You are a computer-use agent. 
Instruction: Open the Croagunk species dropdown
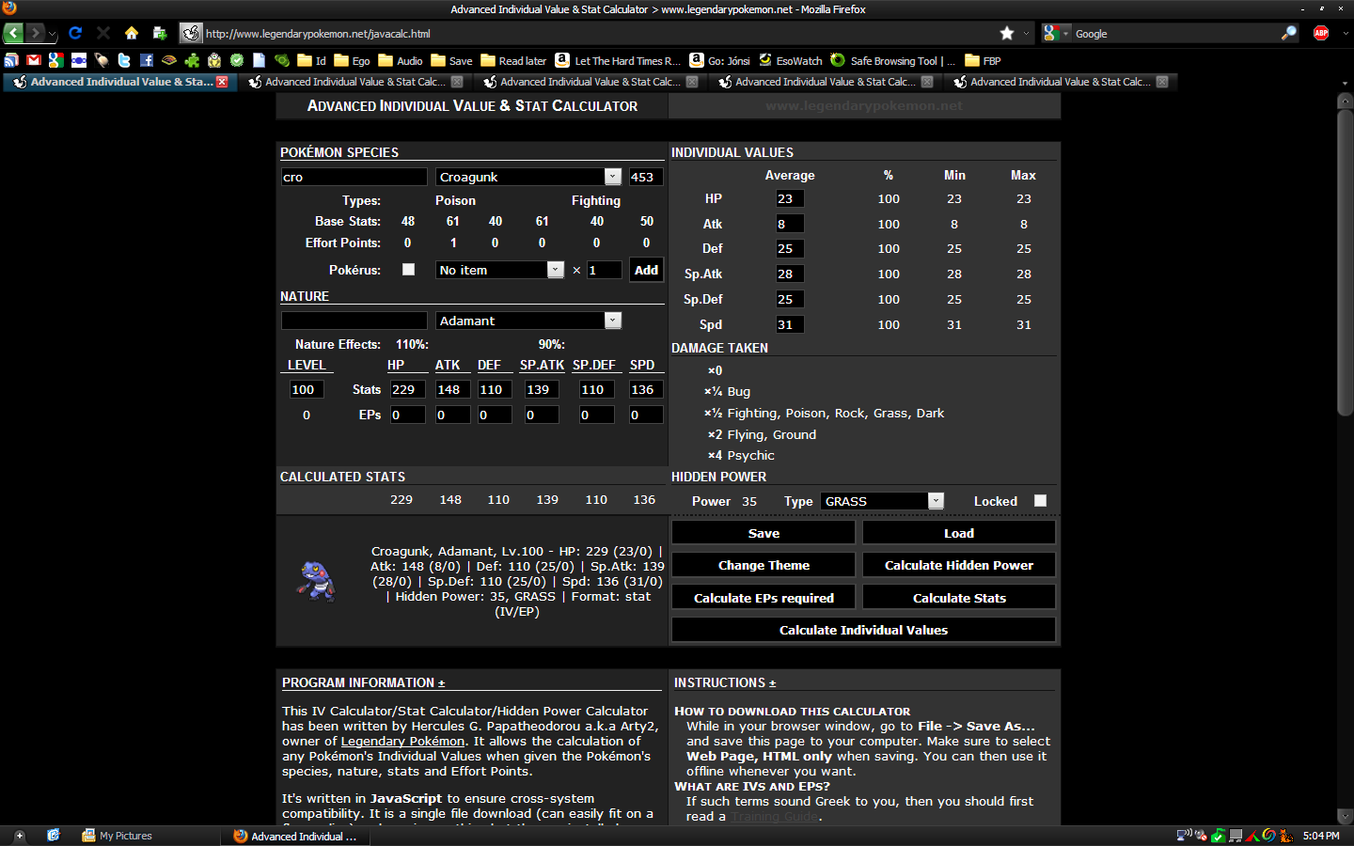click(528, 177)
